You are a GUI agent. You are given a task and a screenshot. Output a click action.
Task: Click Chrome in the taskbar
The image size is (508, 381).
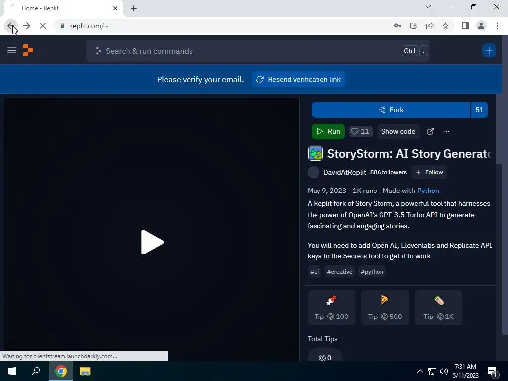point(61,371)
